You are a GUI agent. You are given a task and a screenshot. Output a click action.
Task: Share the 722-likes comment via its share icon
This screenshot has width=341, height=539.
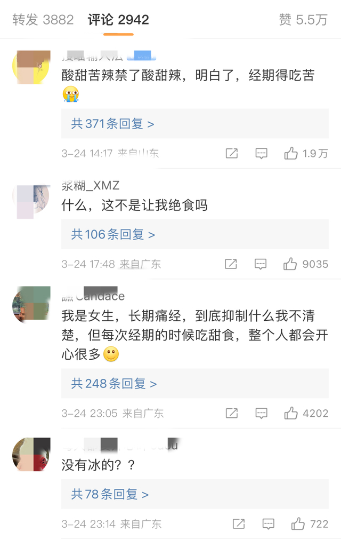click(239, 524)
